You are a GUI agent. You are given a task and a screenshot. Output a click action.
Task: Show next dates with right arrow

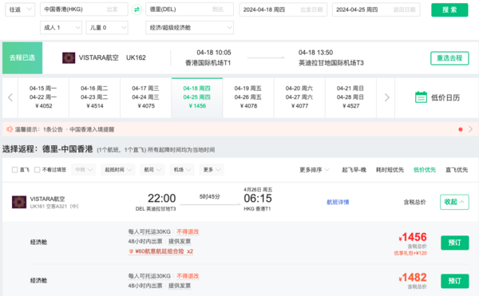(386, 97)
